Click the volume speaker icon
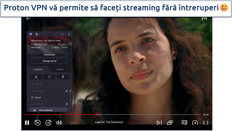 (59, 123)
